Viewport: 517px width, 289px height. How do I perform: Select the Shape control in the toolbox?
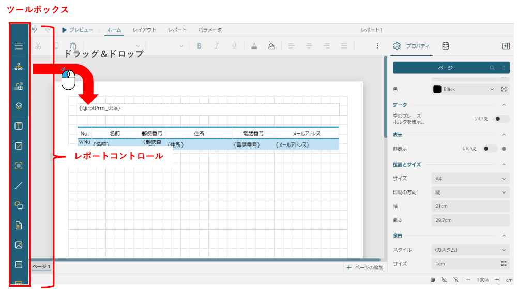point(19,205)
